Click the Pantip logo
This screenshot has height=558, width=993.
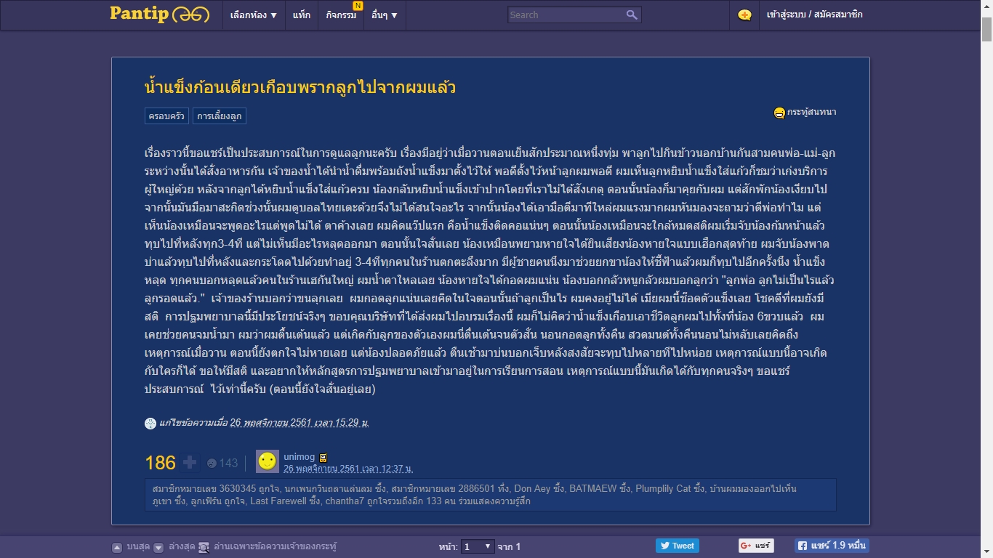pos(159,14)
